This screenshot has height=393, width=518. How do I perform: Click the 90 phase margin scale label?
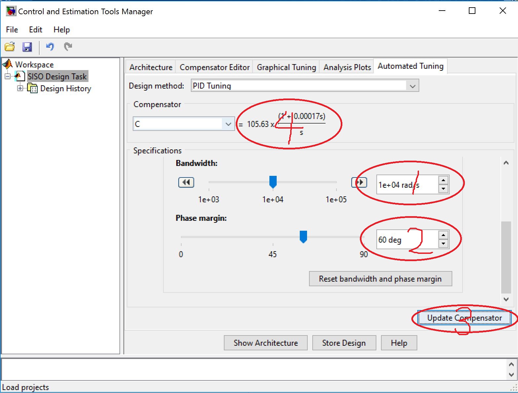363,255
